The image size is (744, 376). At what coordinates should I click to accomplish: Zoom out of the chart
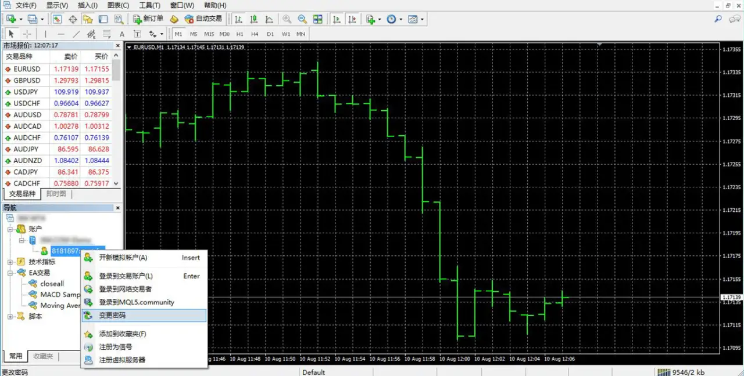(302, 19)
